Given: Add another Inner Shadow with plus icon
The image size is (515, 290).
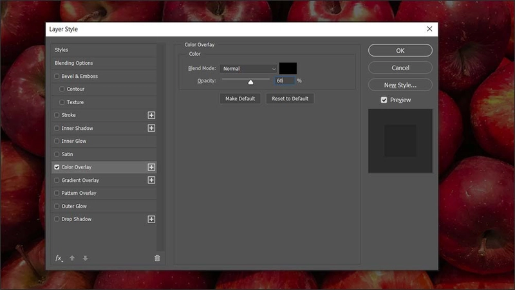Looking at the screenshot, I should [151, 128].
